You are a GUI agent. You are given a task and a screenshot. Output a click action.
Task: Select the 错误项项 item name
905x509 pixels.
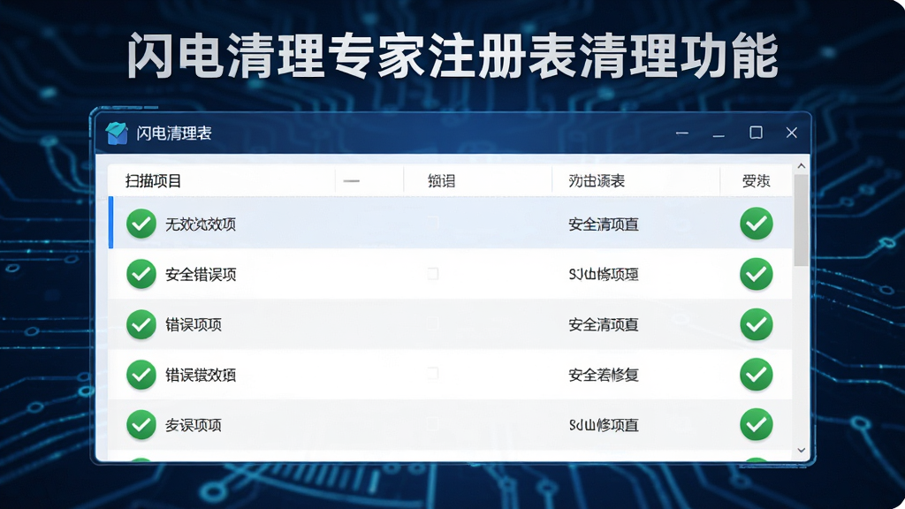coord(194,324)
